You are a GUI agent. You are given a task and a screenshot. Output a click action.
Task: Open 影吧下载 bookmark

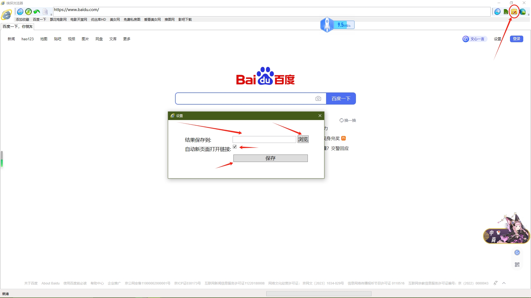pyautogui.click(x=185, y=19)
